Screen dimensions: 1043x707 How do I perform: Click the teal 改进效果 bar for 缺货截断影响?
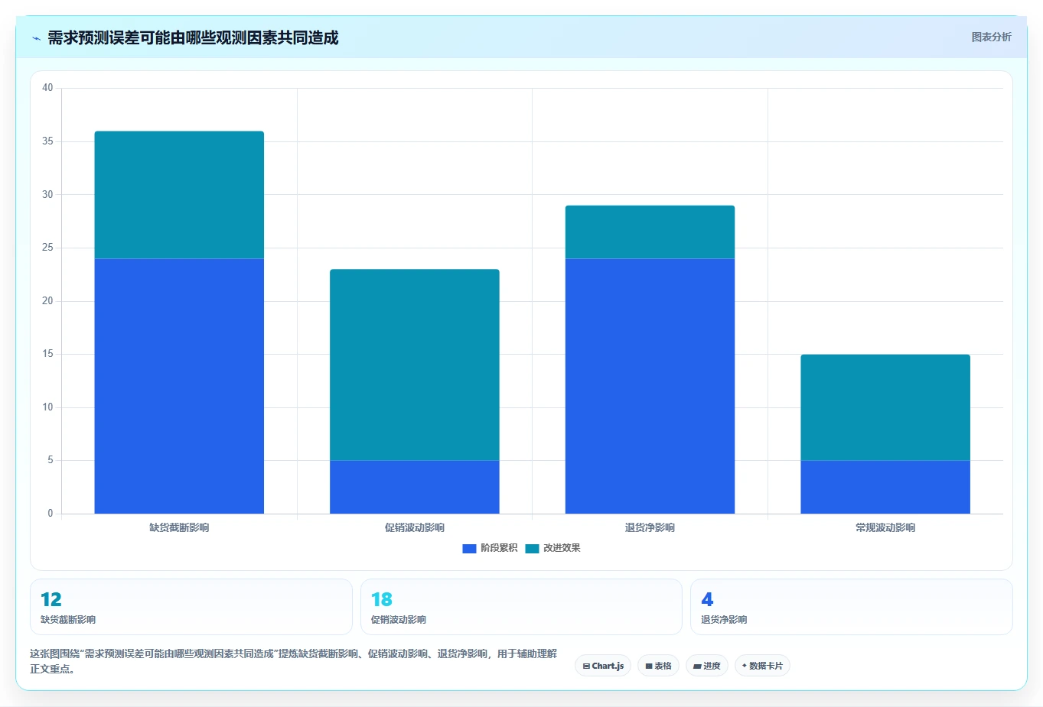click(179, 195)
